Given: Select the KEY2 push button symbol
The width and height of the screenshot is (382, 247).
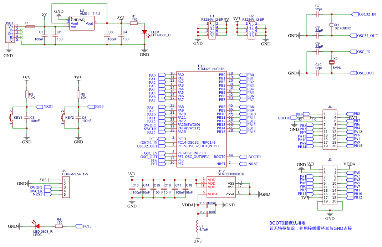Looking at the screenshot, I should (63, 118).
